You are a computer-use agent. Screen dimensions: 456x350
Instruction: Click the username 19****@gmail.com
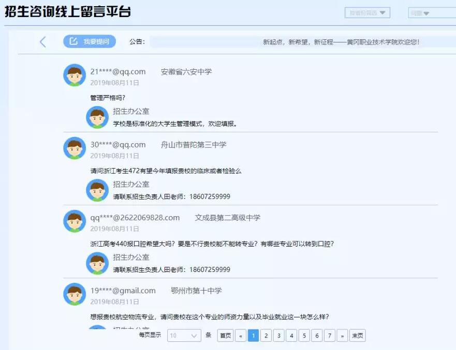[x=123, y=291]
